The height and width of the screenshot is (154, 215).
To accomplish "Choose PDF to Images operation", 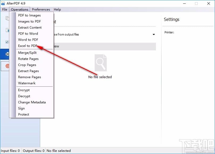I will (x=29, y=15).
